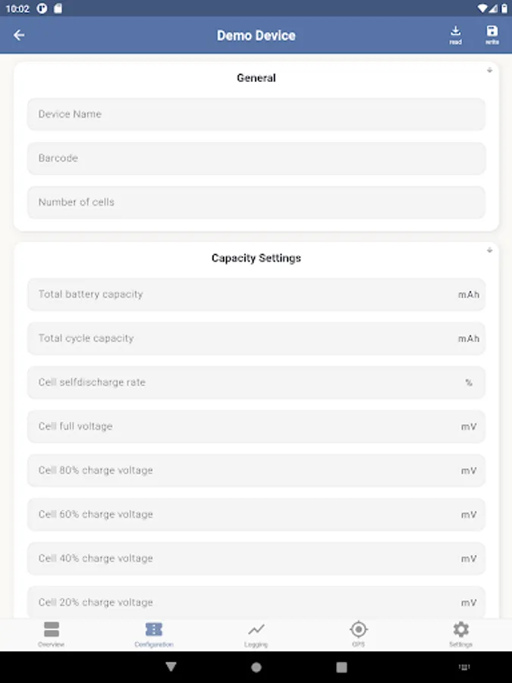Image resolution: width=512 pixels, height=683 pixels.
Task: Tap the Total cycle capacity field
Action: coord(243,338)
